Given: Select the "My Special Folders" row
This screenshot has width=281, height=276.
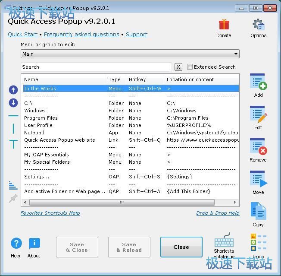Looking at the screenshot, I should tap(131, 162).
